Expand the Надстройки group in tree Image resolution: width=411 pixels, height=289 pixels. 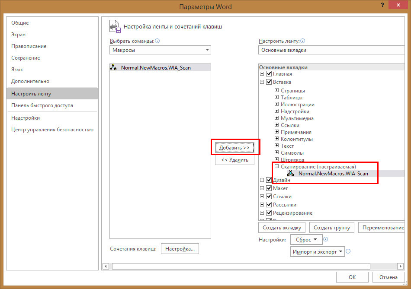coord(276,111)
